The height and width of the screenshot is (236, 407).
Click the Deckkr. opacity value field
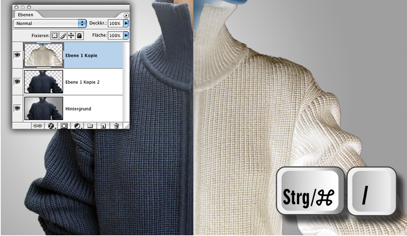(x=115, y=23)
